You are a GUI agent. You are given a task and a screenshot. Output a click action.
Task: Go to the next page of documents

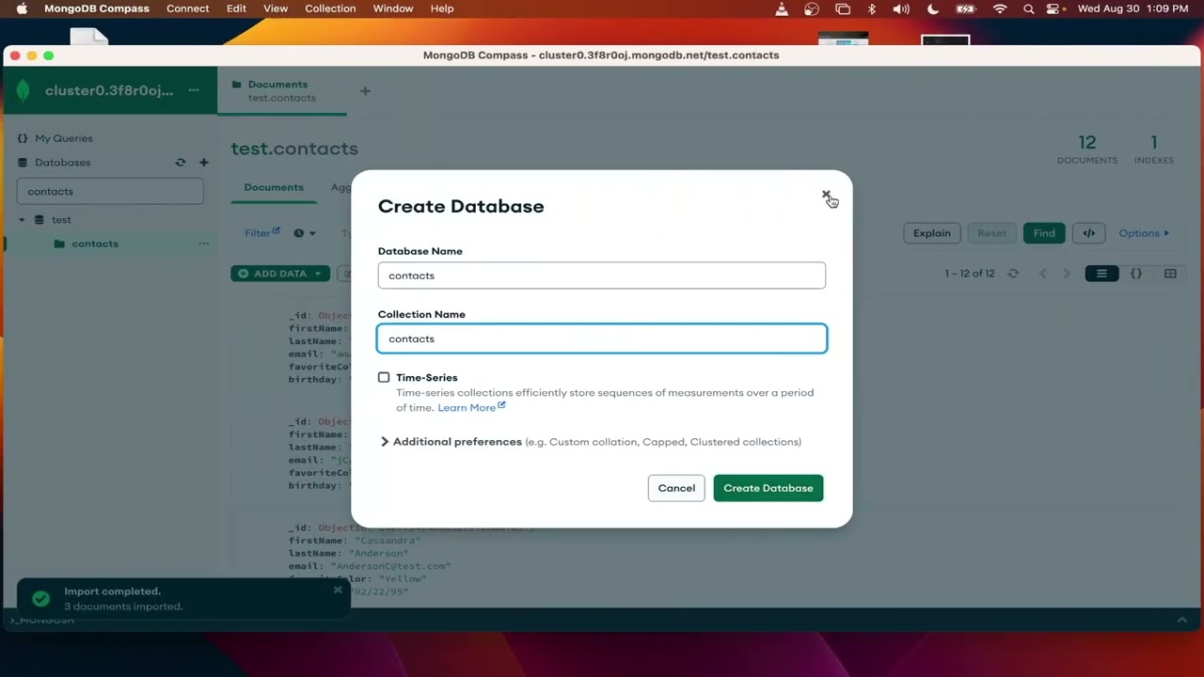(1067, 274)
